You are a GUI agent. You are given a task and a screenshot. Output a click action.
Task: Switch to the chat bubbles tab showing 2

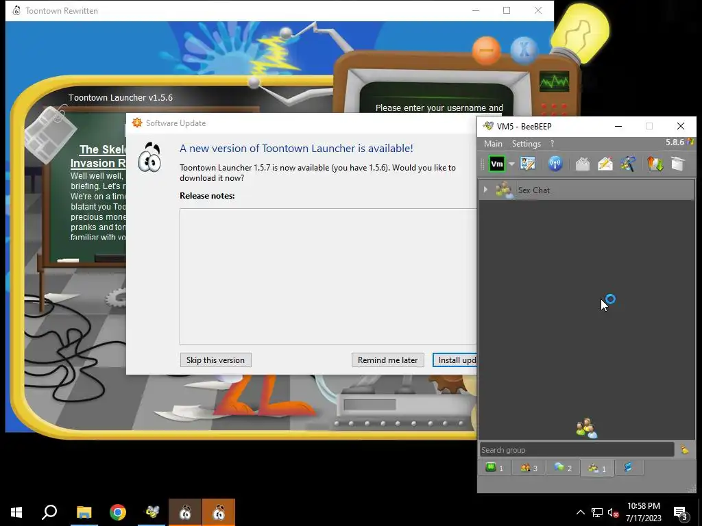coord(563,468)
